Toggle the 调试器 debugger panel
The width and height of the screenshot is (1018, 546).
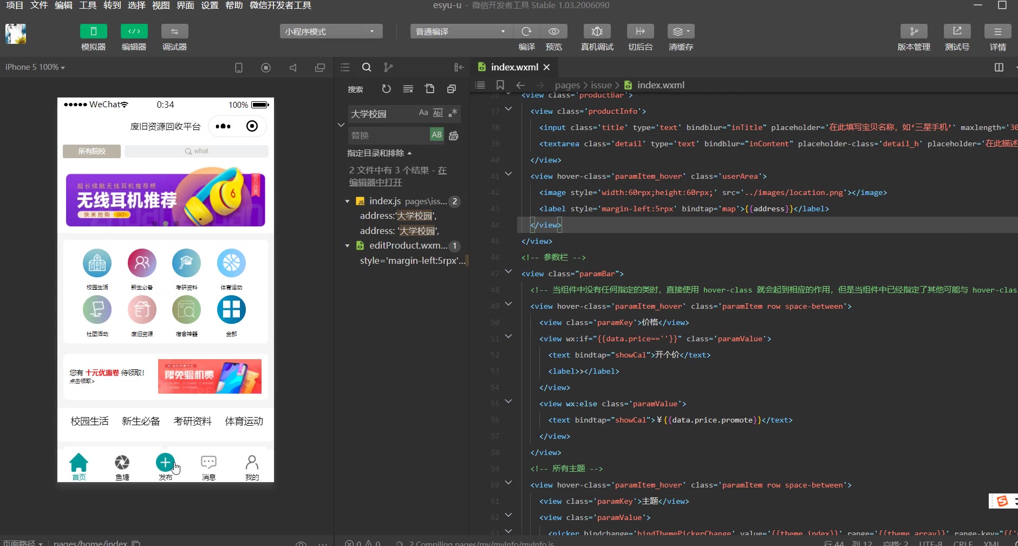point(174,31)
